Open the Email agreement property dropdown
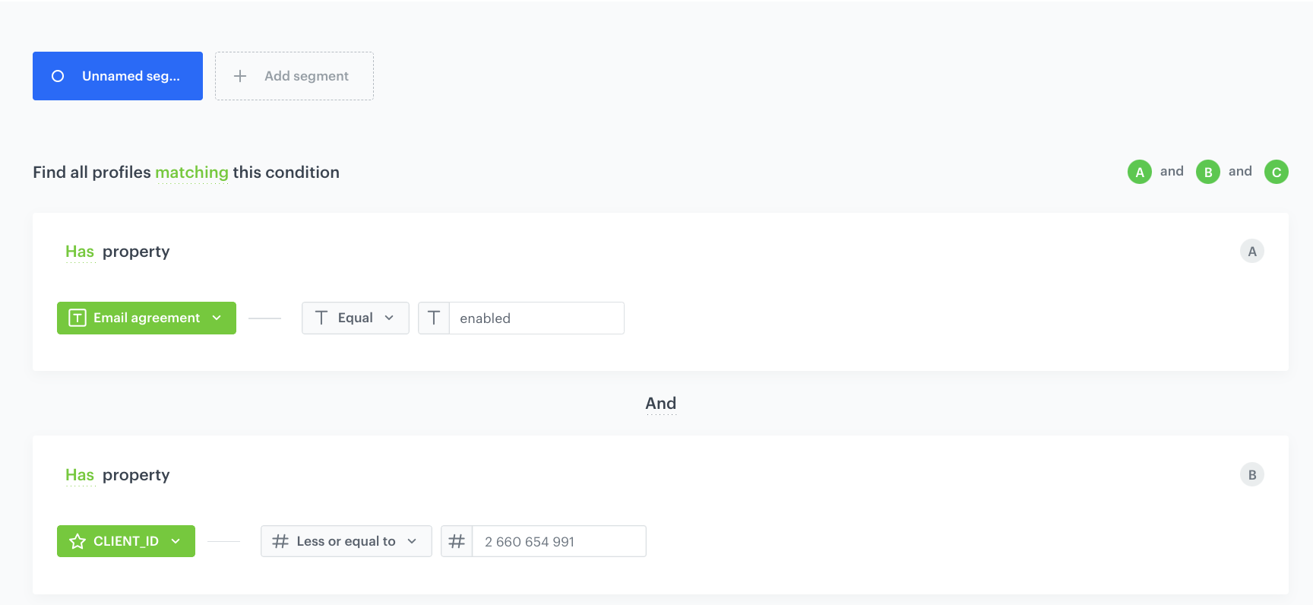Image resolution: width=1313 pixels, height=605 pixels. tap(147, 318)
